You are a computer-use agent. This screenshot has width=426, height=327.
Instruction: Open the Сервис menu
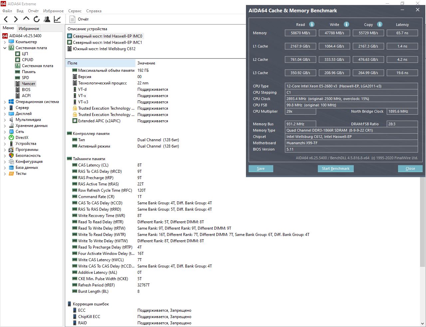(x=75, y=11)
